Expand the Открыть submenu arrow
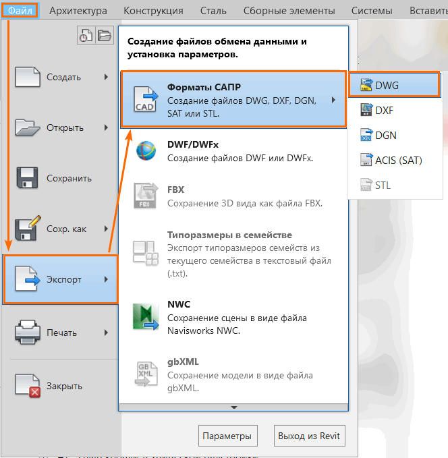The width and height of the screenshot is (448, 458). coord(106,127)
